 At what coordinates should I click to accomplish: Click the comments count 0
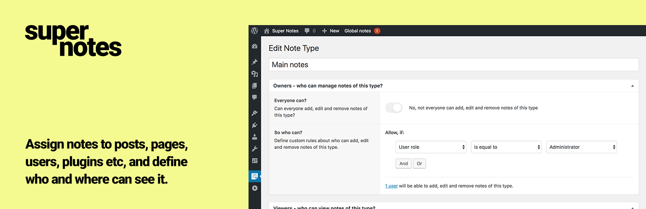pyautogui.click(x=314, y=31)
